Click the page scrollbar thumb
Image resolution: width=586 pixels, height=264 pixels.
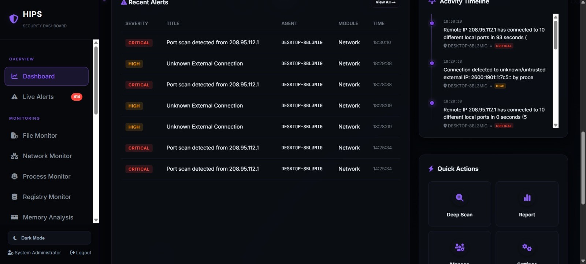(583, 168)
